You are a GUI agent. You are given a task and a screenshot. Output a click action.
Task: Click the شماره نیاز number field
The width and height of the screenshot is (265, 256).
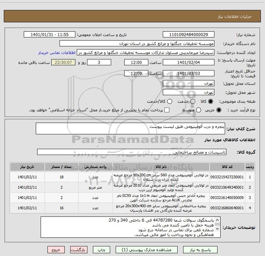click(189, 35)
